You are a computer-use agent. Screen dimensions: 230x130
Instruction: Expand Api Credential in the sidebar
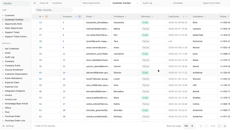tap(3, 49)
